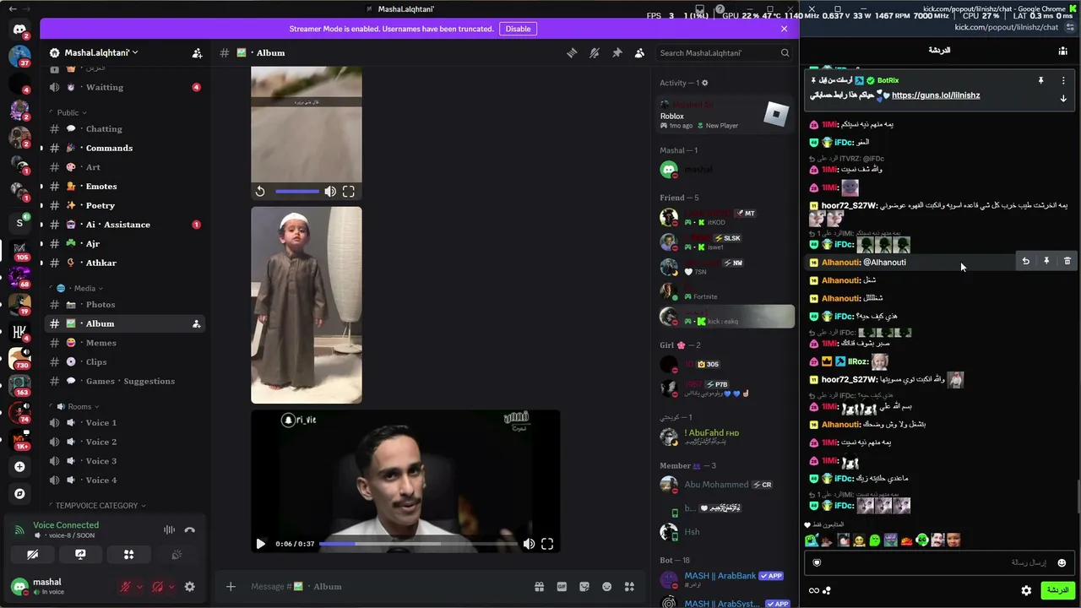Open the Threads icon in Album header

pos(572,52)
